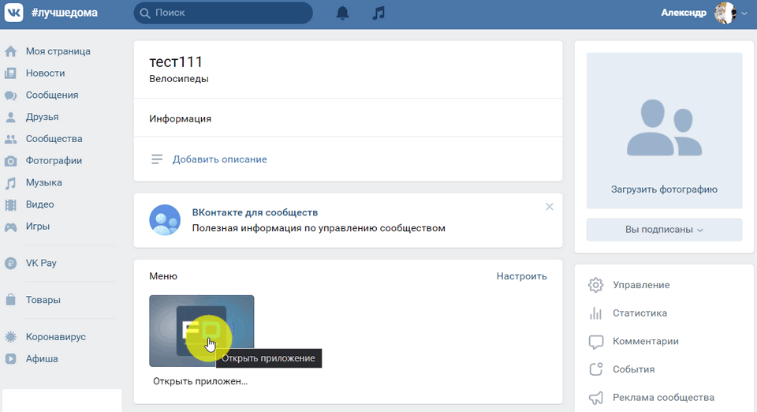Screen dimensions: 757x412
Task: Open the music note player icon
Action: 379,13
